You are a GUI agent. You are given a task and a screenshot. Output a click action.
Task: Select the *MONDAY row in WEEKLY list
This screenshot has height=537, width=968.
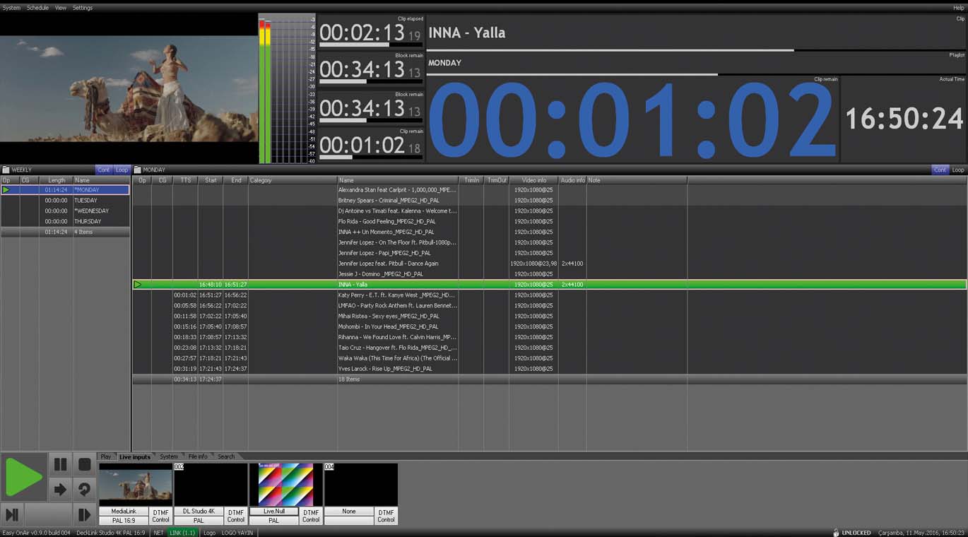(65, 190)
